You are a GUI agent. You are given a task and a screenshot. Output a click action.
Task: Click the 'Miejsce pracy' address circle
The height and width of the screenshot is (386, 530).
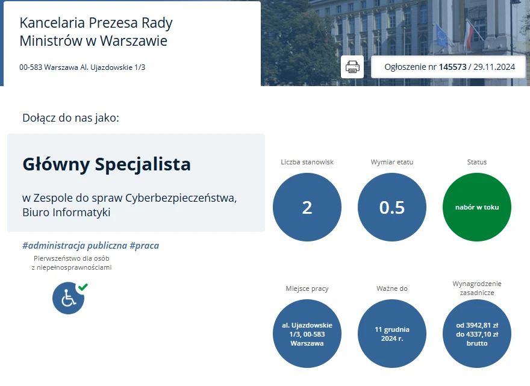click(x=307, y=334)
